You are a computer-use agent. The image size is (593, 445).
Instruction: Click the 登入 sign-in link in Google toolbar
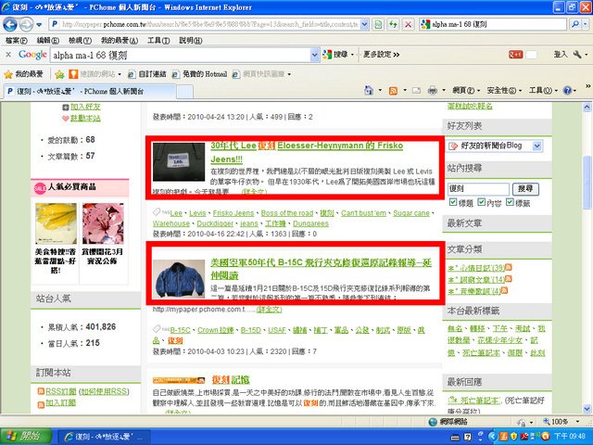(x=561, y=55)
